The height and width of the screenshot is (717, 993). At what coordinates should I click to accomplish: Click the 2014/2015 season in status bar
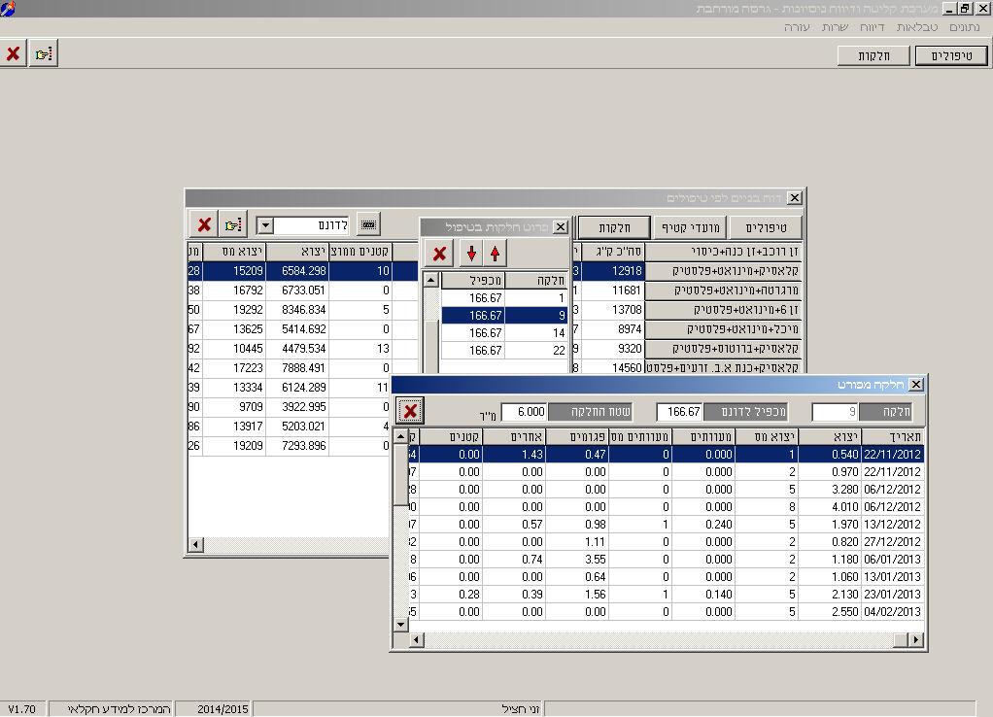pos(223,709)
